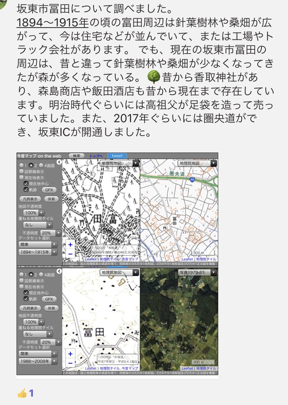Click 地理院タイル link under the 圏央道 map

(x=206, y=259)
